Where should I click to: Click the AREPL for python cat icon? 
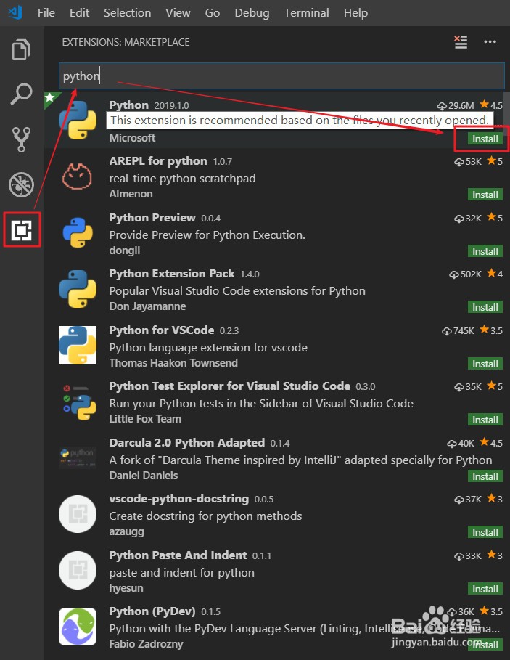(x=77, y=176)
